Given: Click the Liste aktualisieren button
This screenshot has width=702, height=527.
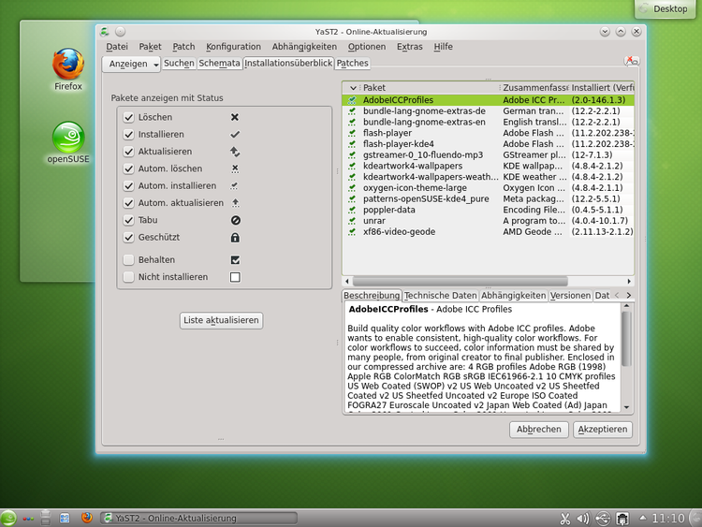Looking at the screenshot, I should pyautogui.click(x=221, y=320).
